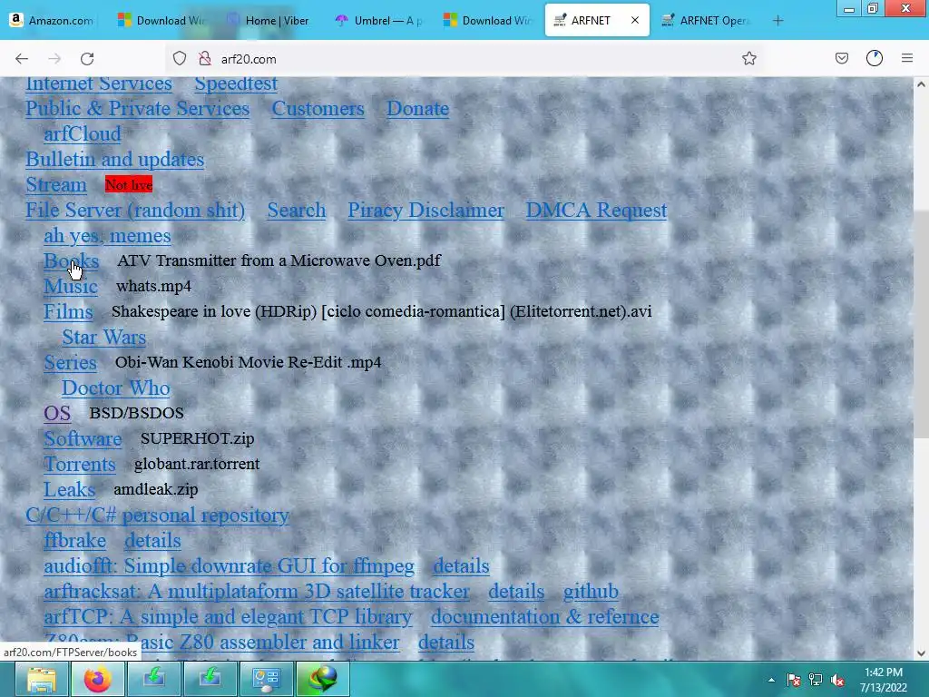Viewport: 929px width, 697px height.
Task: Open Series folder link
Action: click(x=70, y=363)
